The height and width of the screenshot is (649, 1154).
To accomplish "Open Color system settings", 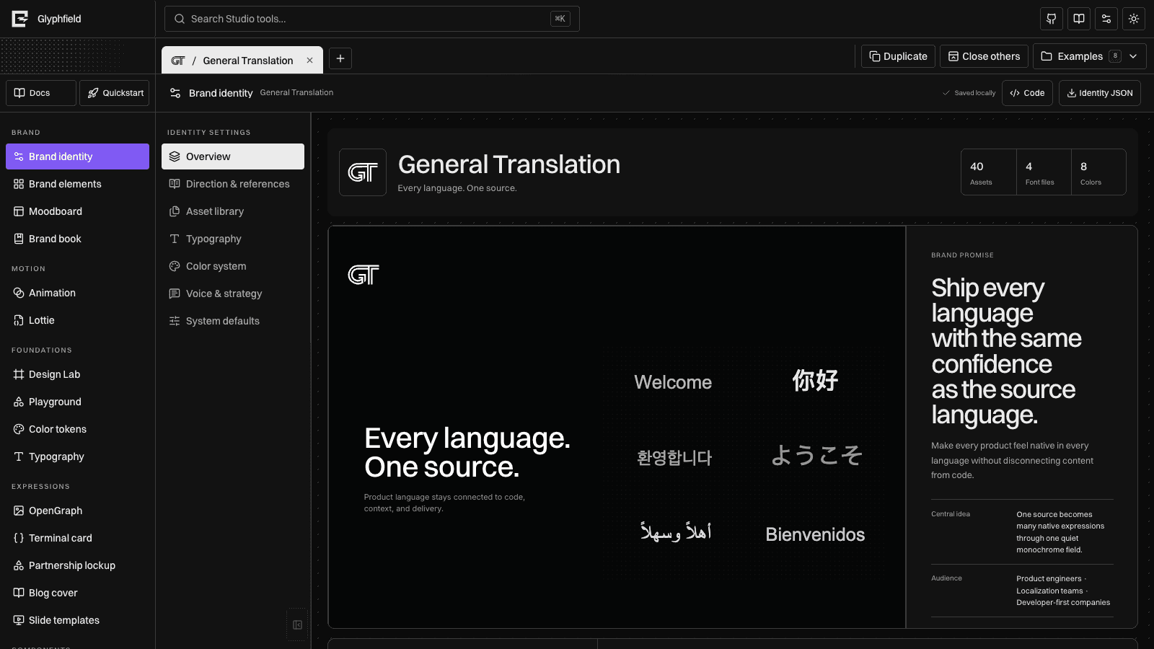I will point(233,266).
